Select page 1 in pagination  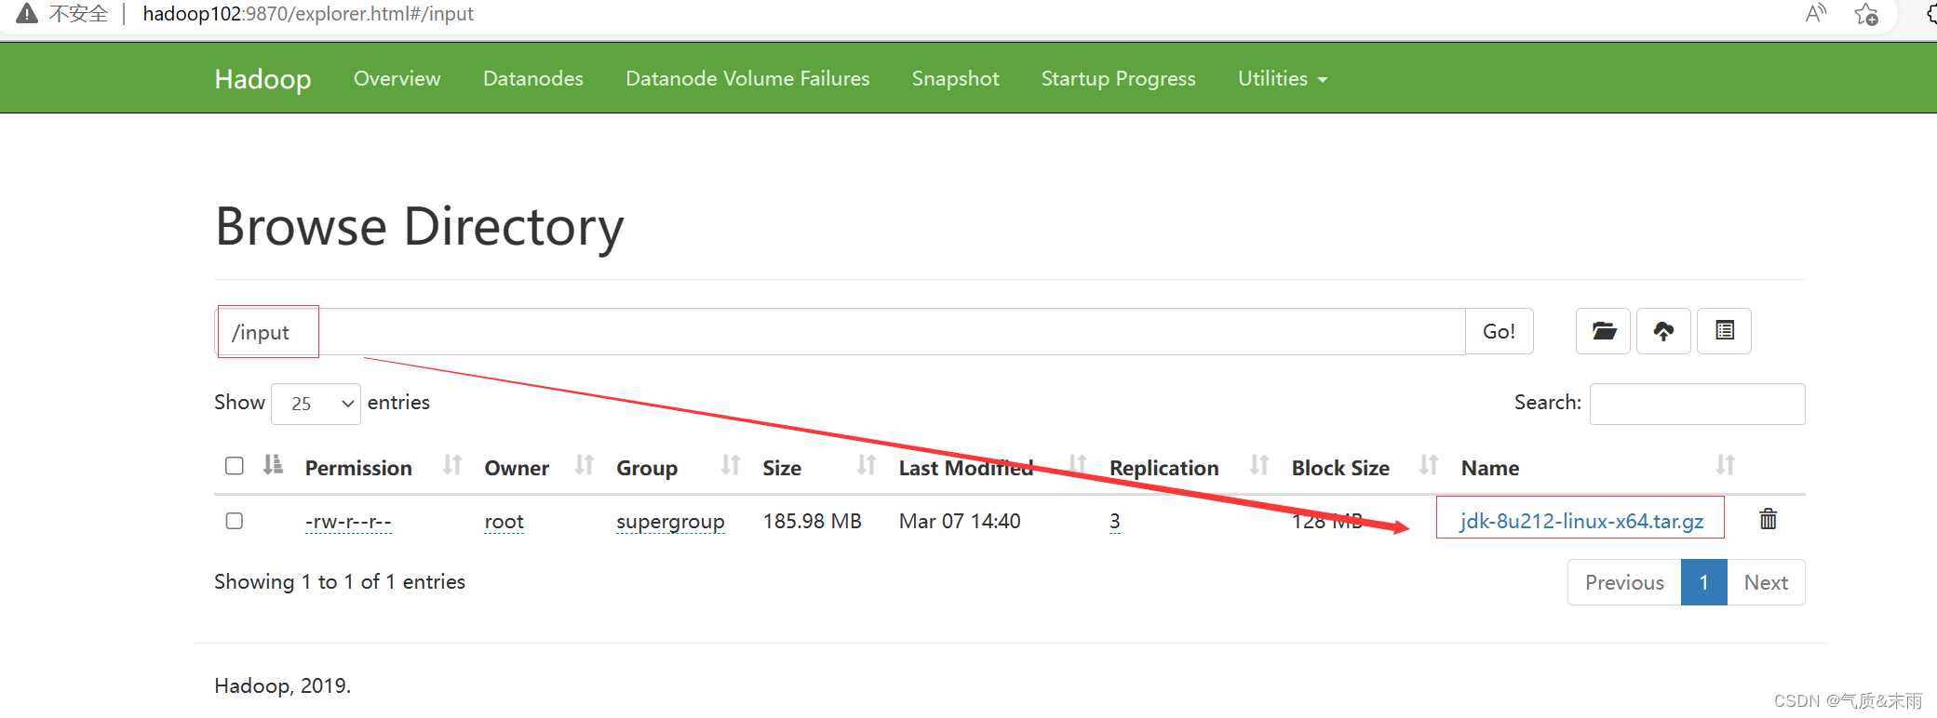tap(1704, 582)
